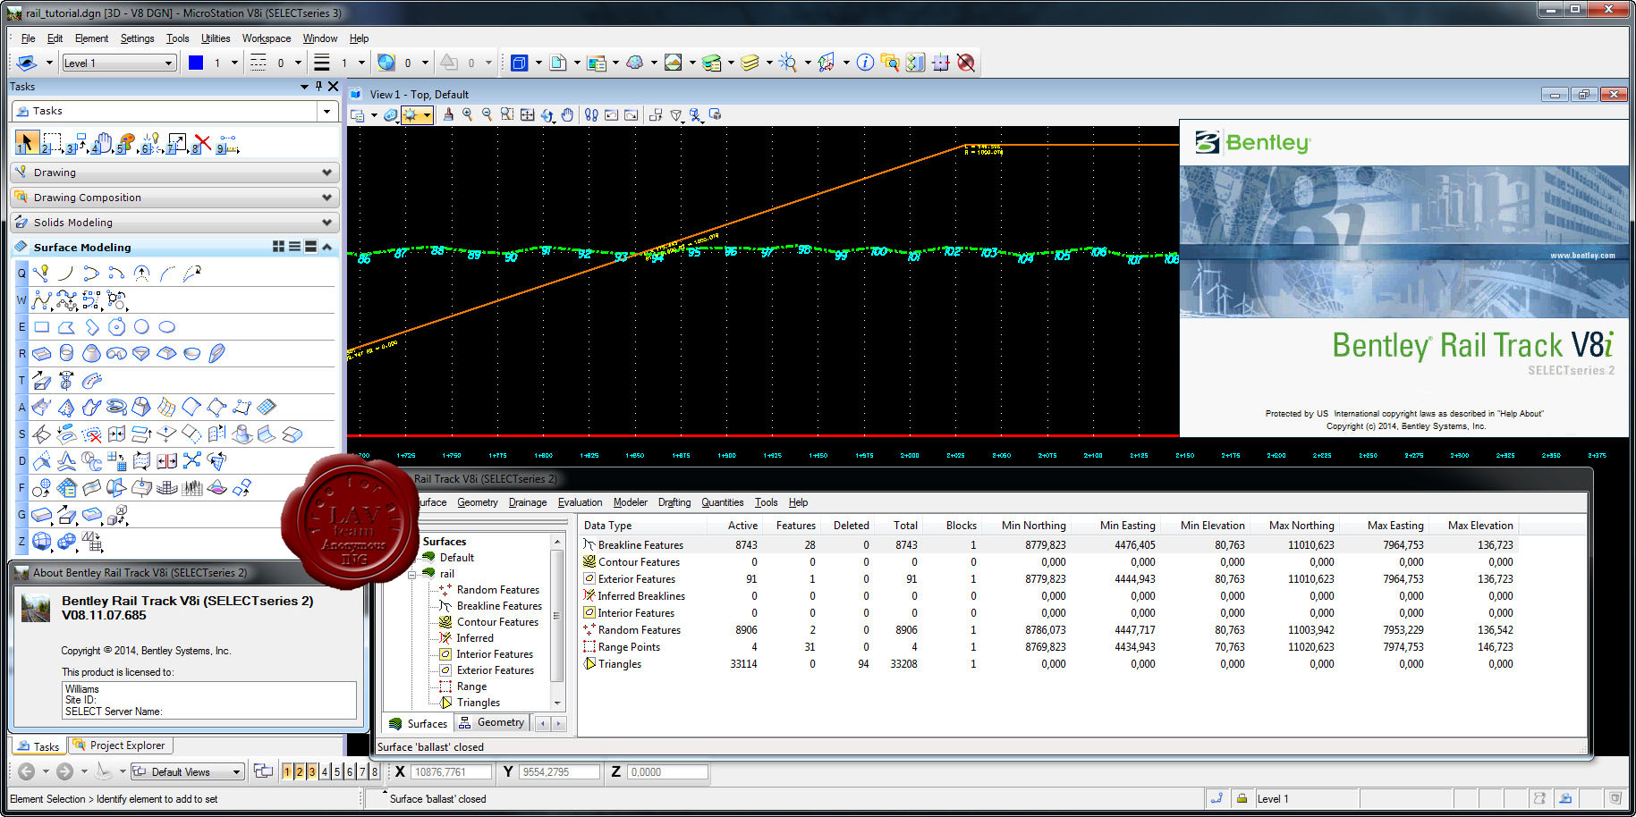Choose the Cone Solid tool

[91, 354]
